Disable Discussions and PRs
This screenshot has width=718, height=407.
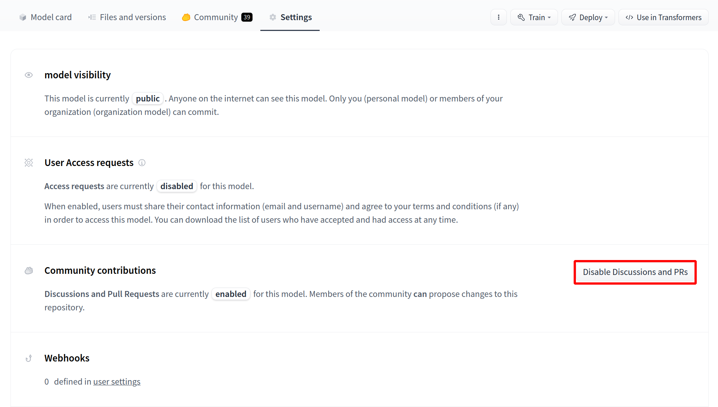click(635, 272)
